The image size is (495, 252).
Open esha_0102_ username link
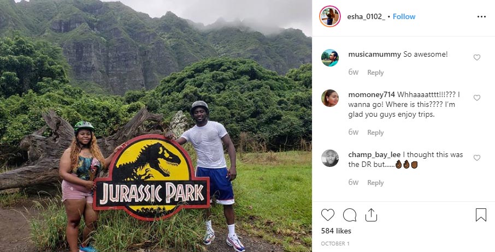366,17
